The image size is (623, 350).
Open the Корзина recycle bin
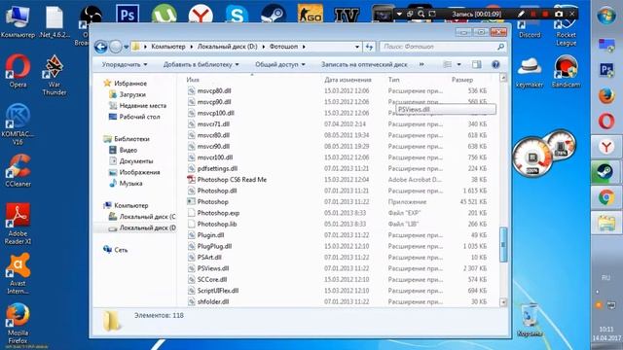530,320
